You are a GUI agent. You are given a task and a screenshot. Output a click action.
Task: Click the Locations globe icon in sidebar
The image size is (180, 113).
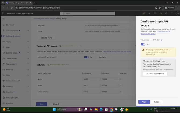tap(3, 86)
